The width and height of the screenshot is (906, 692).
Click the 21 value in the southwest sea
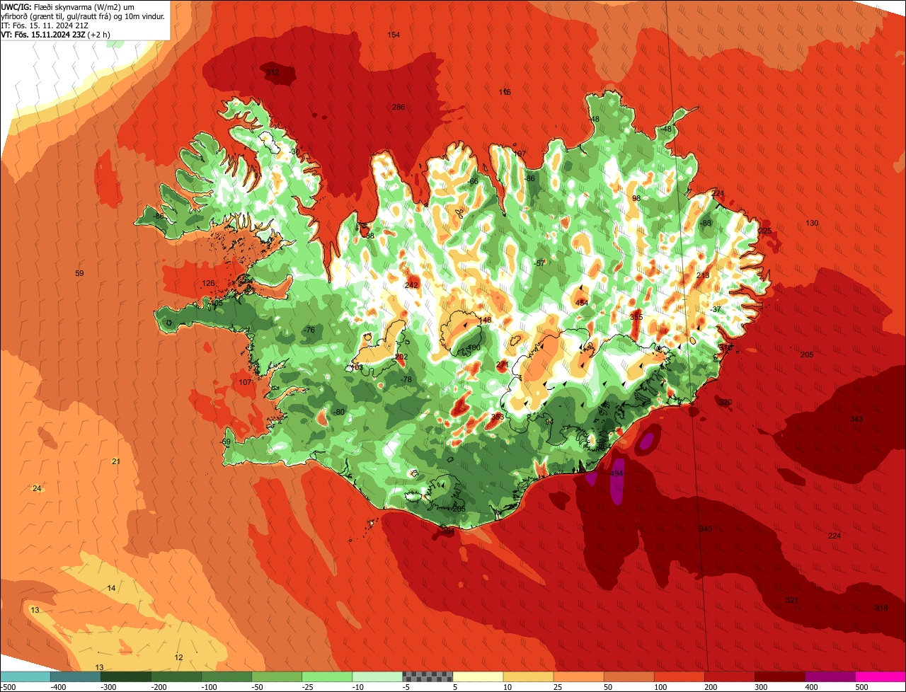(x=116, y=461)
